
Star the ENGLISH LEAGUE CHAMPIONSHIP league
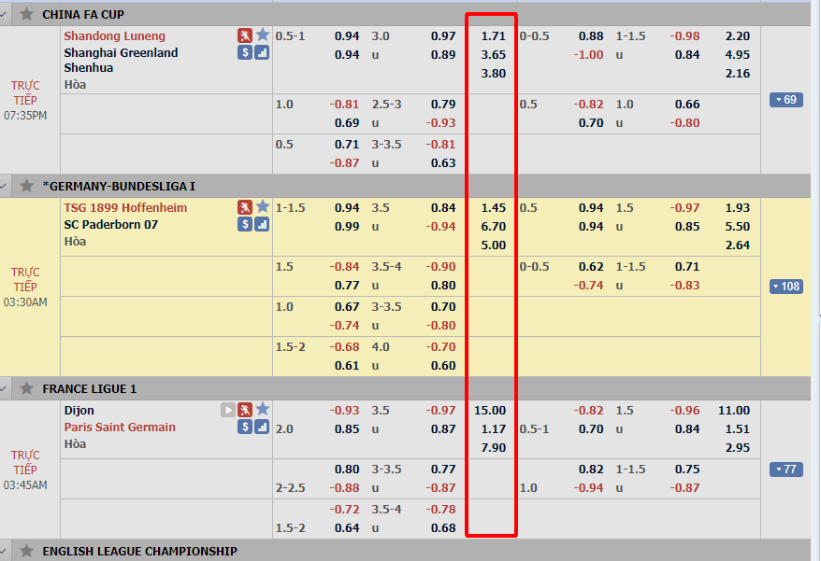coord(26,551)
